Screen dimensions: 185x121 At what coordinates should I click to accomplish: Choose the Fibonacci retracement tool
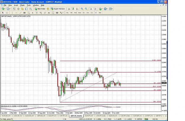pos(28,13)
